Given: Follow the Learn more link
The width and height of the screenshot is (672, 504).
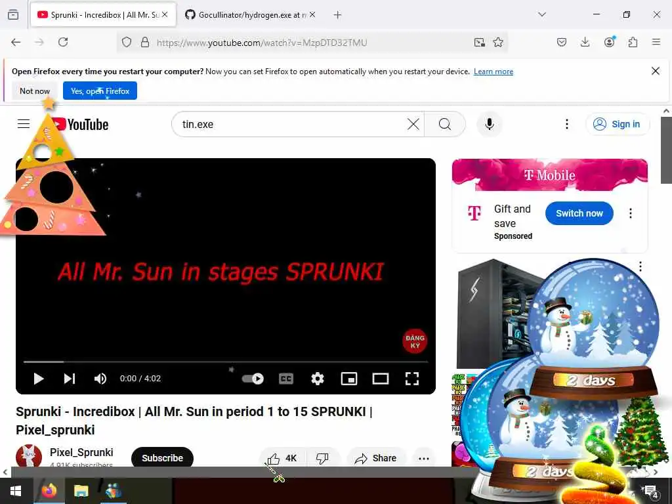Looking at the screenshot, I should point(493,72).
